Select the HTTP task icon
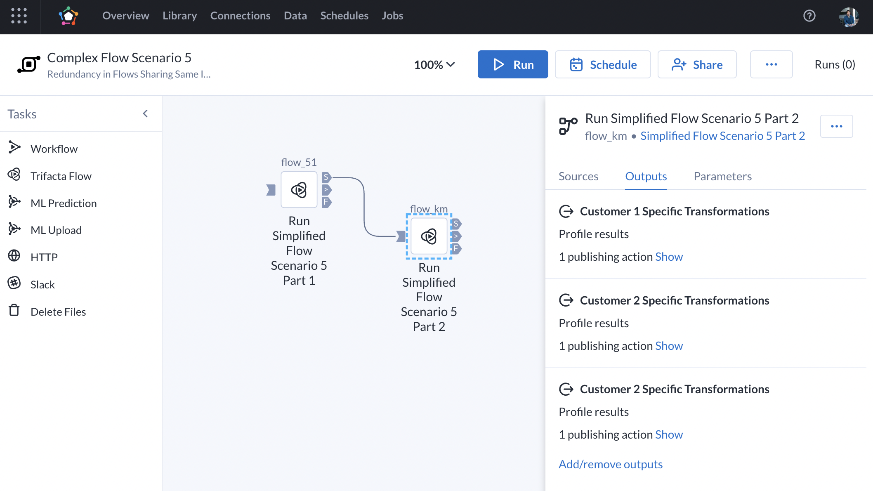This screenshot has height=491, width=873. coord(14,257)
